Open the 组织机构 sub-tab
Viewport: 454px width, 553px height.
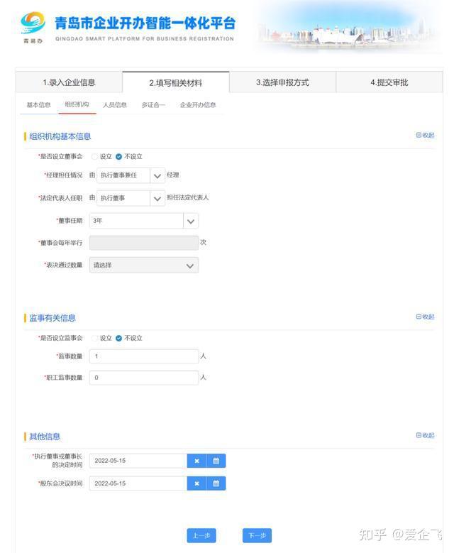click(x=77, y=104)
